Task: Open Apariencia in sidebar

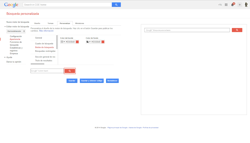Action: coord(15,39)
